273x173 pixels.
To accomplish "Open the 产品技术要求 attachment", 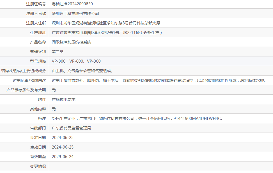I will (63, 99).
